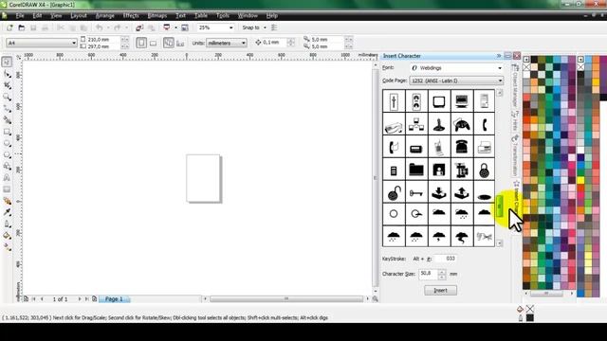
Task: Expand the redo history dropdown arrow
Action: tap(126, 27)
